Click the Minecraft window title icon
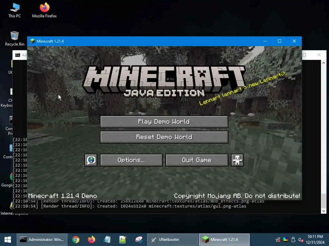This screenshot has height=246, width=329. [32, 41]
